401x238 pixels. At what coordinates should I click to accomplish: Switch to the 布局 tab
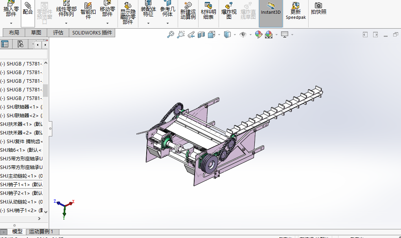[x=14, y=33]
